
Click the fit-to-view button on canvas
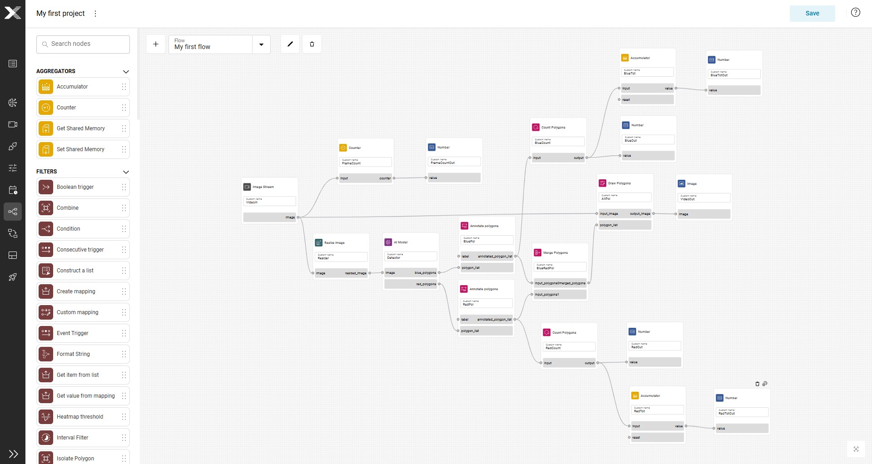tap(856, 449)
